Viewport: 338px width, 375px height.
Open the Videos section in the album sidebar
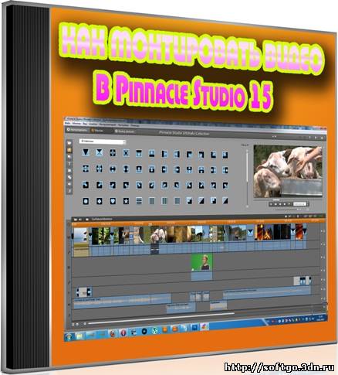pos(69,142)
